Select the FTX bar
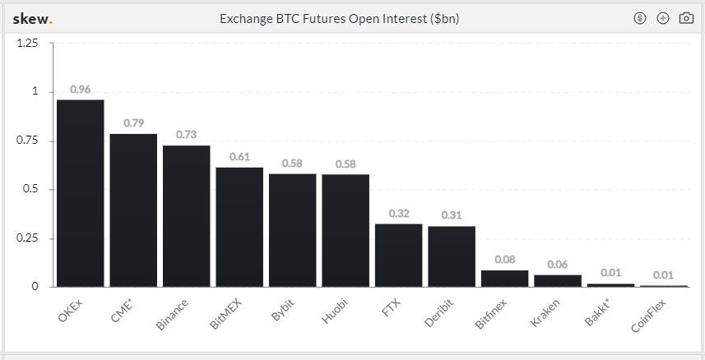 pyautogui.click(x=398, y=255)
